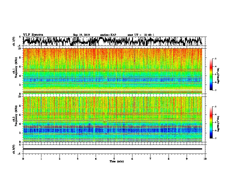Viewport: 231px width, 178px height.
Task: Click the '10' tick on the time axis
Action: coord(205,159)
